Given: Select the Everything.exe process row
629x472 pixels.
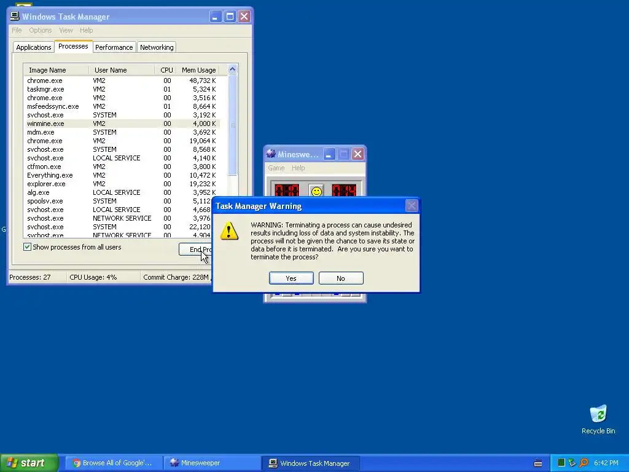Looking at the screenshot, I should (x=122, y=175).
